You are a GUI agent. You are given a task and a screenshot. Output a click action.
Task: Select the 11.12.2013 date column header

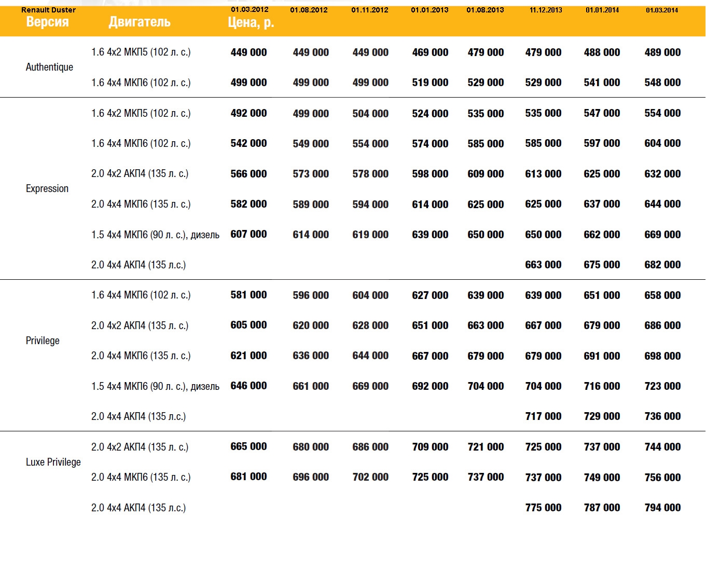pyautogui.click(x=546, y=10)
